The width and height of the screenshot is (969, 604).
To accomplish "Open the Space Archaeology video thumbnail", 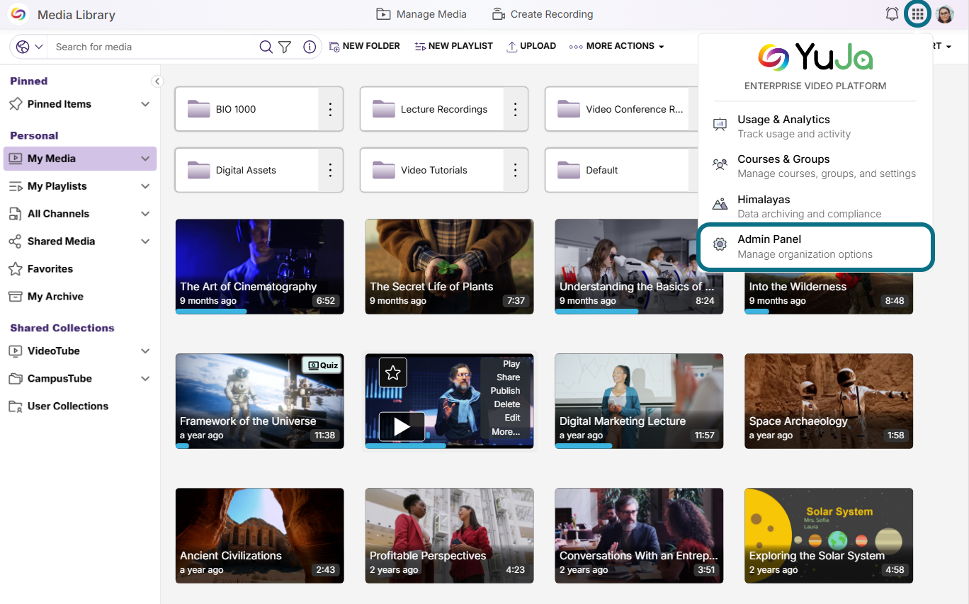I will click(829, 401).
